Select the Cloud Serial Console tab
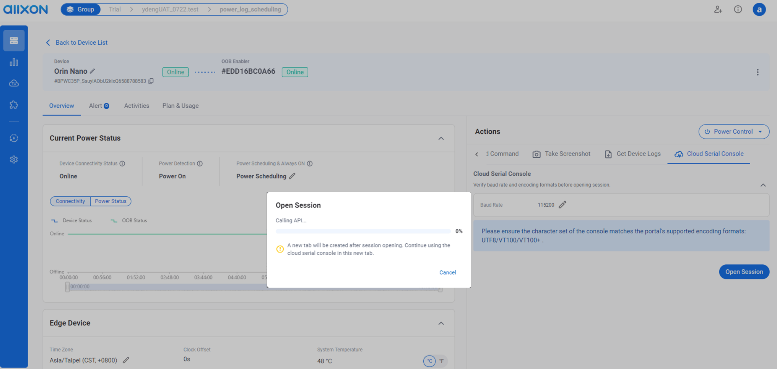The height and width of the screenshot is (369, 777). point(709,154)
